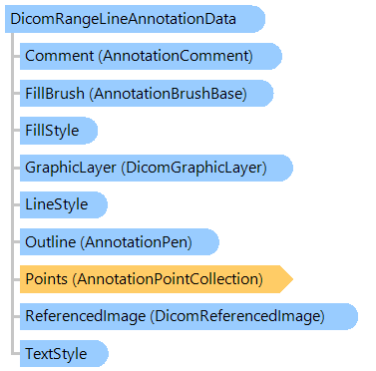The width and height of the screenshot is (376, 371).
Task: Open the FillBrush property node
Action: [147, 94]
